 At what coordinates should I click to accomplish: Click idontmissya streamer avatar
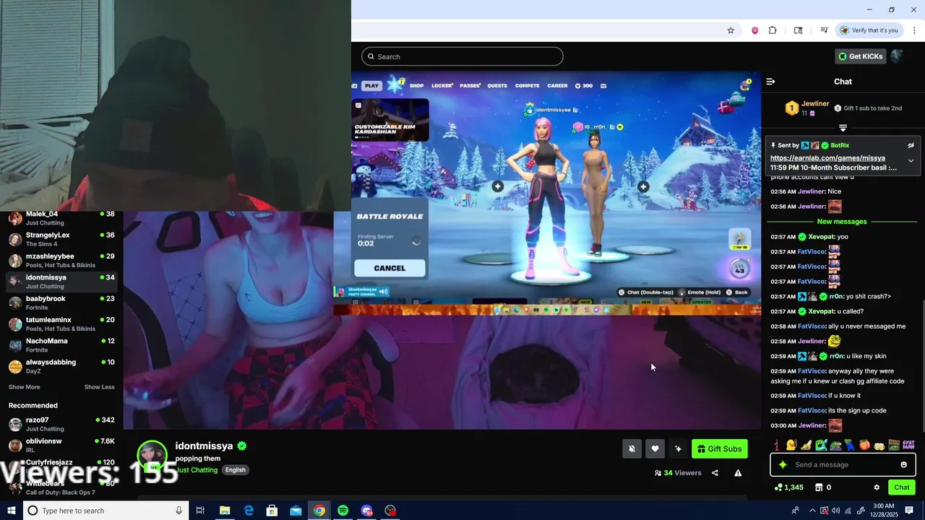pyautogui.click(x=152, y=456)
